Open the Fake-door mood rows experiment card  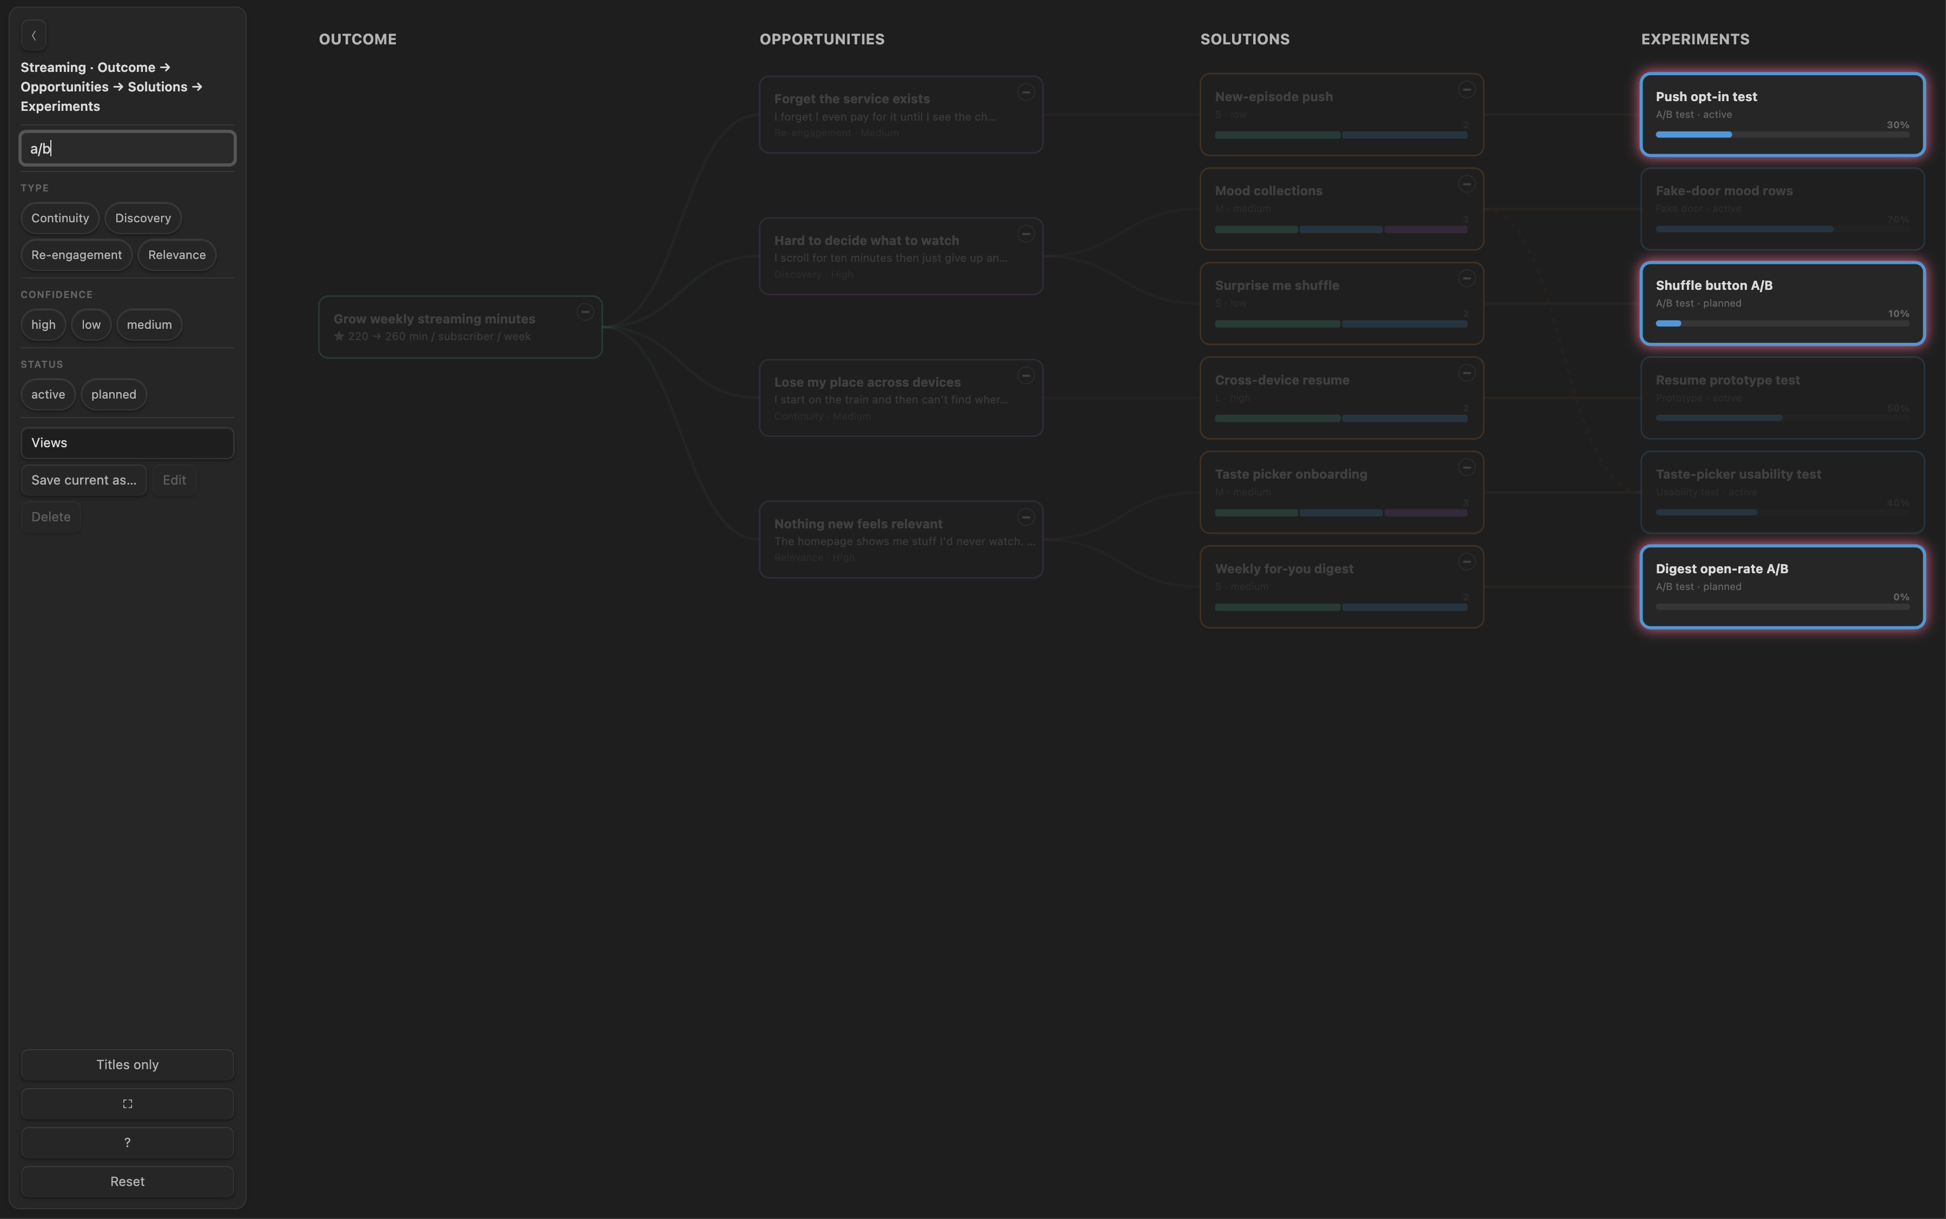point(1782,209)
